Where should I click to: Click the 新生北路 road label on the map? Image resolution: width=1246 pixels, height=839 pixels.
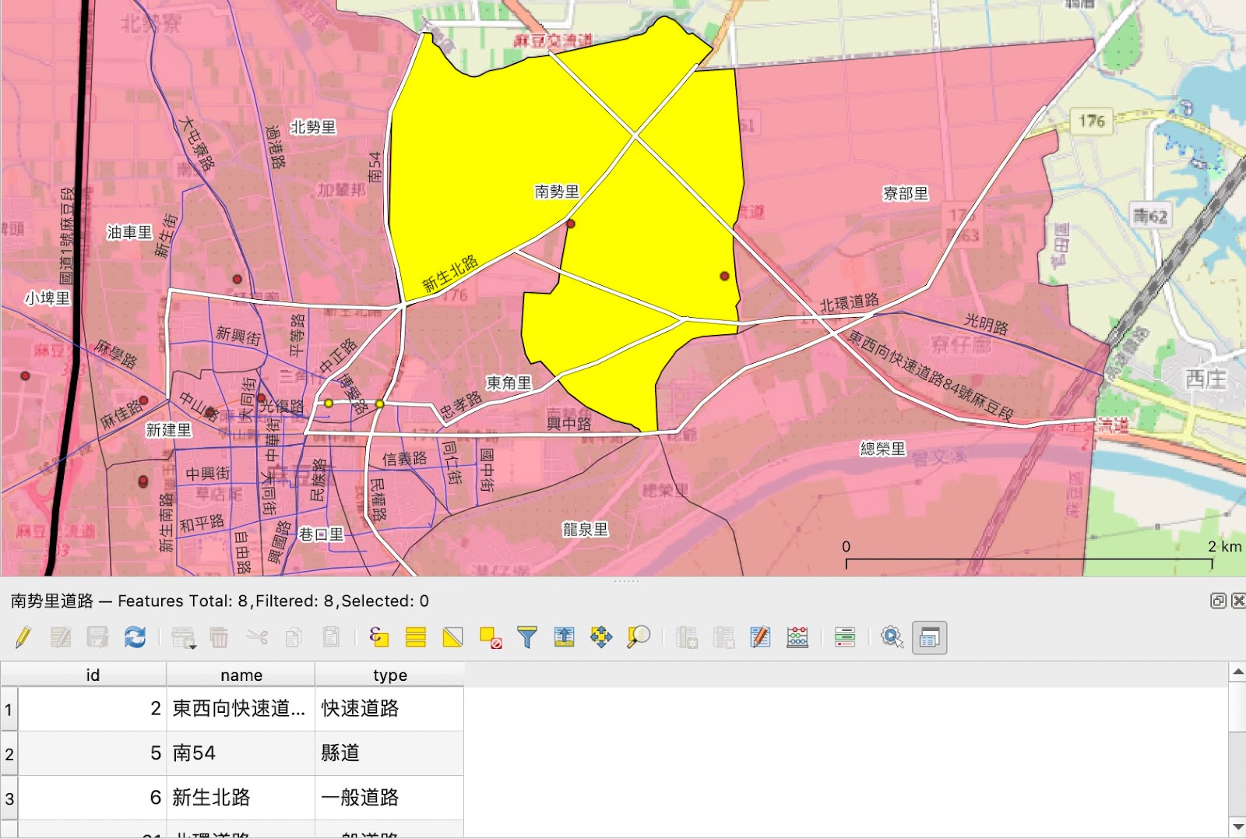coord(450,273)
